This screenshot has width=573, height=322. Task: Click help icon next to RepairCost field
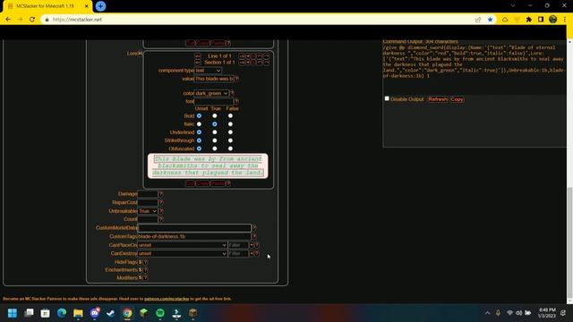point(161,202)
